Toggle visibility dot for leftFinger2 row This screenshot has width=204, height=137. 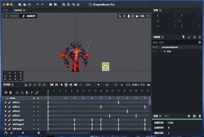(34, 120)
